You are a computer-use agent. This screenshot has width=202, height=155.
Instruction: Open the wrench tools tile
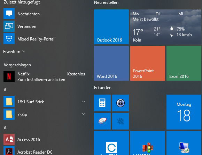coord(121,121)
